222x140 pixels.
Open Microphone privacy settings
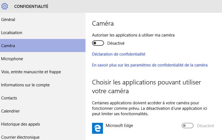(43, 59)
